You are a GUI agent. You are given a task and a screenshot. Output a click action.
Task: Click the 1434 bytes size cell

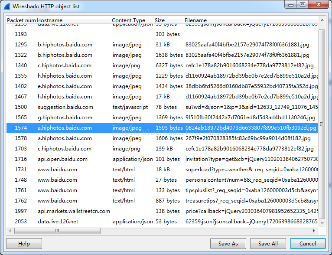(x=169, y=86)
